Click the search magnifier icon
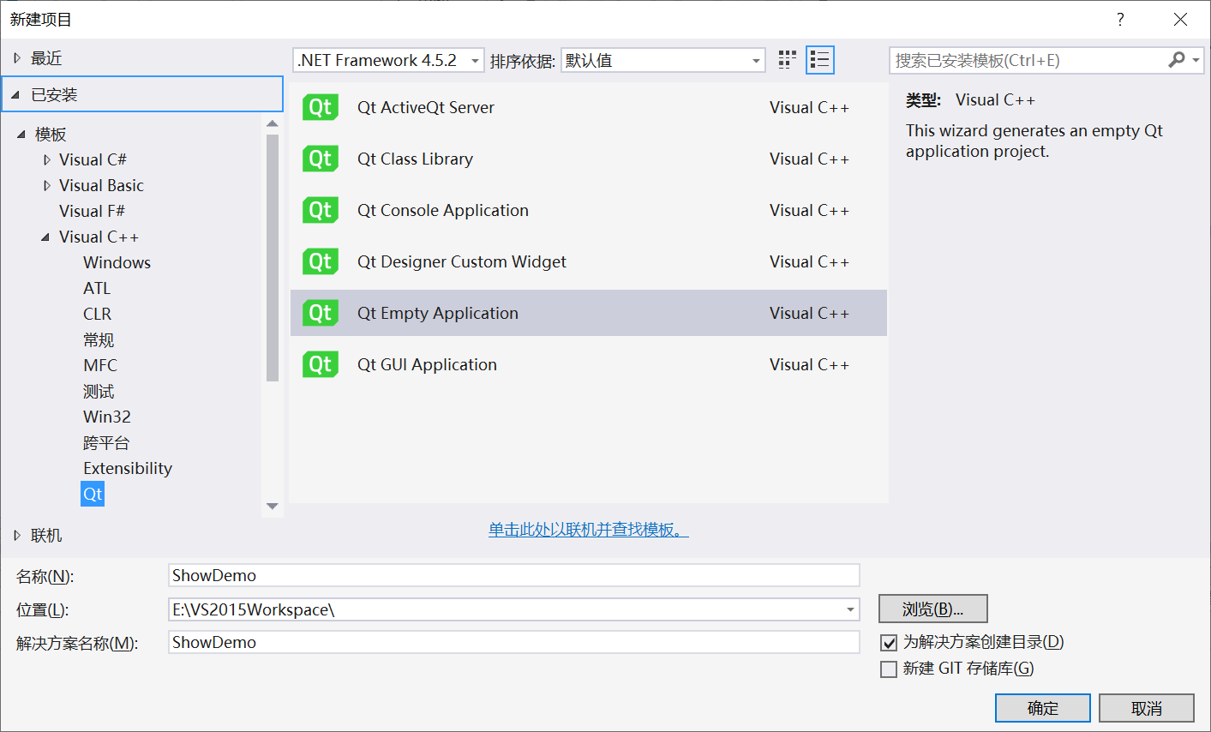The height and width of the screenshot is (732, 1211). pyautogui.click(x=1176, y=60)
